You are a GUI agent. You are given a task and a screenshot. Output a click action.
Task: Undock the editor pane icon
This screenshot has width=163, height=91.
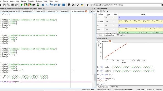[92, 8]
